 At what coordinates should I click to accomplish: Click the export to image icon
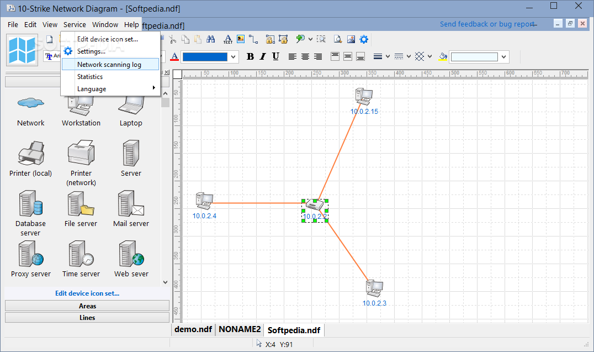[x=351, y=39]
